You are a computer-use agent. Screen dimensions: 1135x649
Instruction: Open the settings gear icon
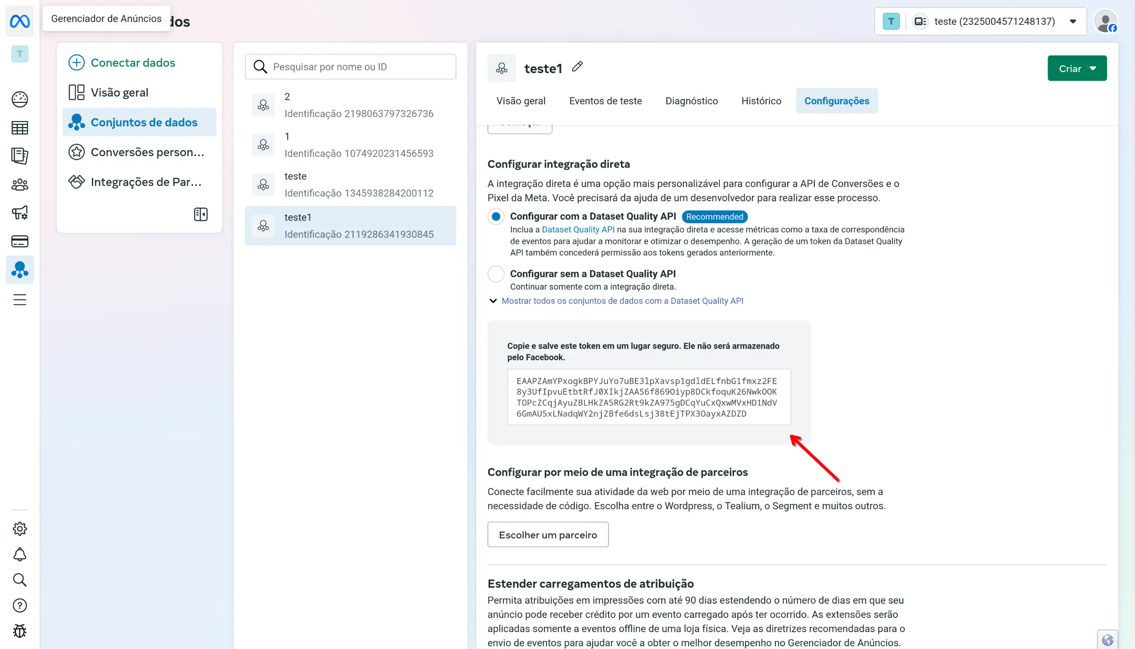pos(20,529)
